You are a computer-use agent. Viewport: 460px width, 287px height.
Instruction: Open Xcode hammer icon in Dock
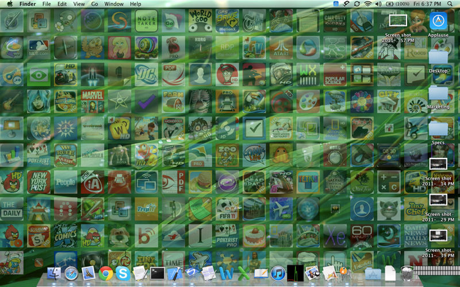point(175,274)
